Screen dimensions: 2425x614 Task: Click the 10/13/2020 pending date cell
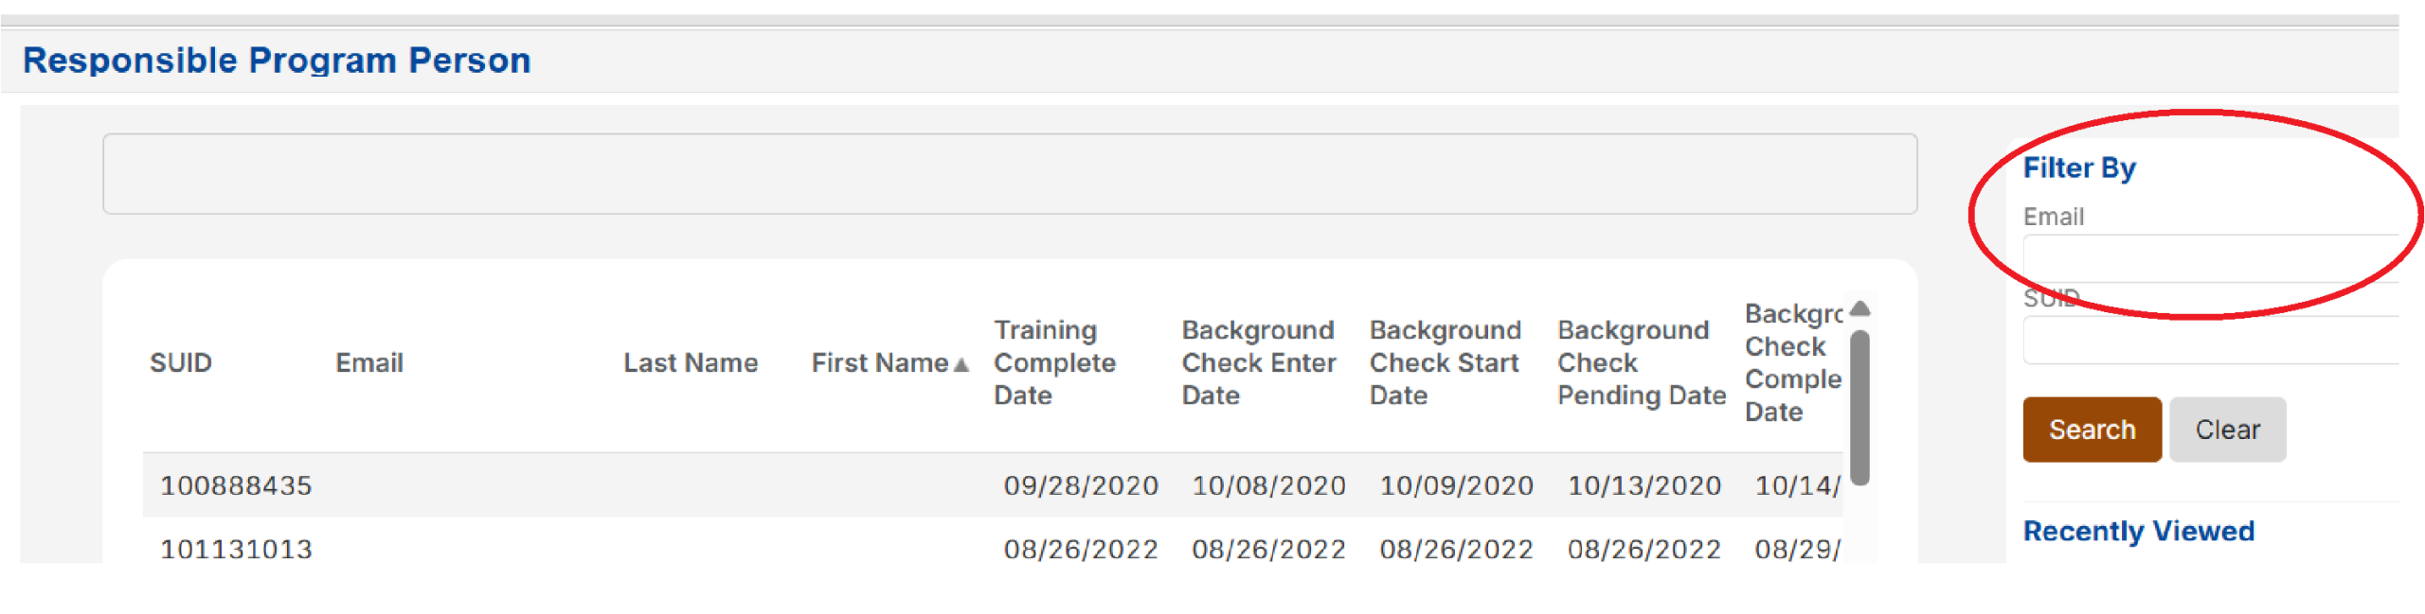tap(1644, 485)
